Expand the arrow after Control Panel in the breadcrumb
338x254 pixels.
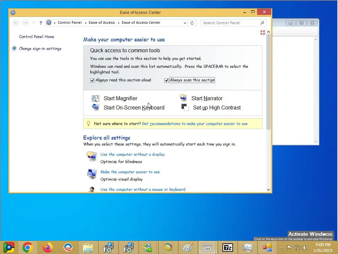pos(85,23)
